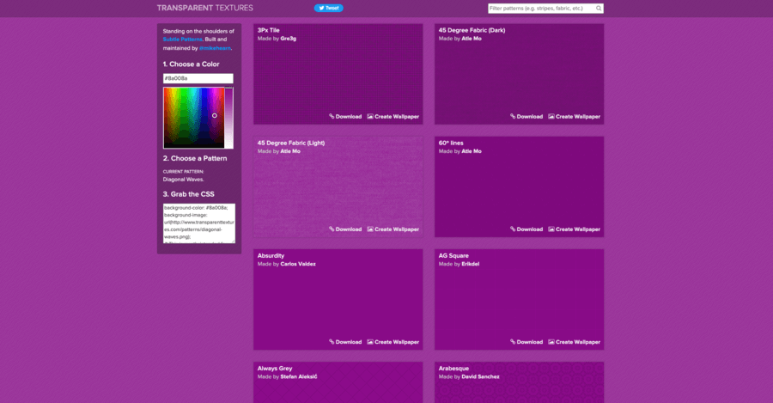Select the 45 Degree Fabric (Dark) preview
The image size is (773, 403).
(519, 74)
